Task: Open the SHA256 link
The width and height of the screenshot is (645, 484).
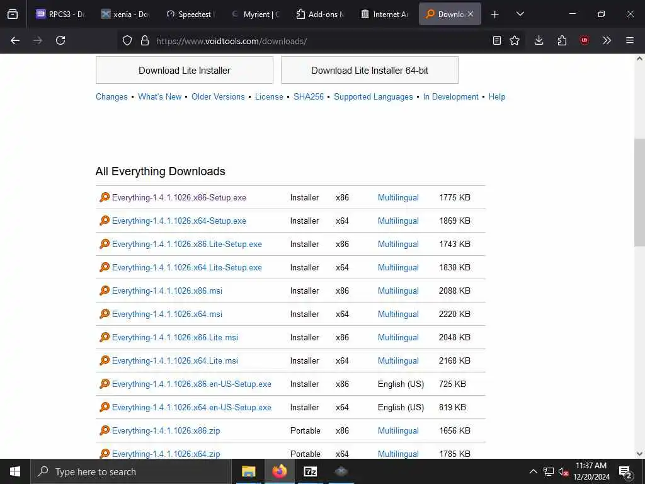Action: 309,96
